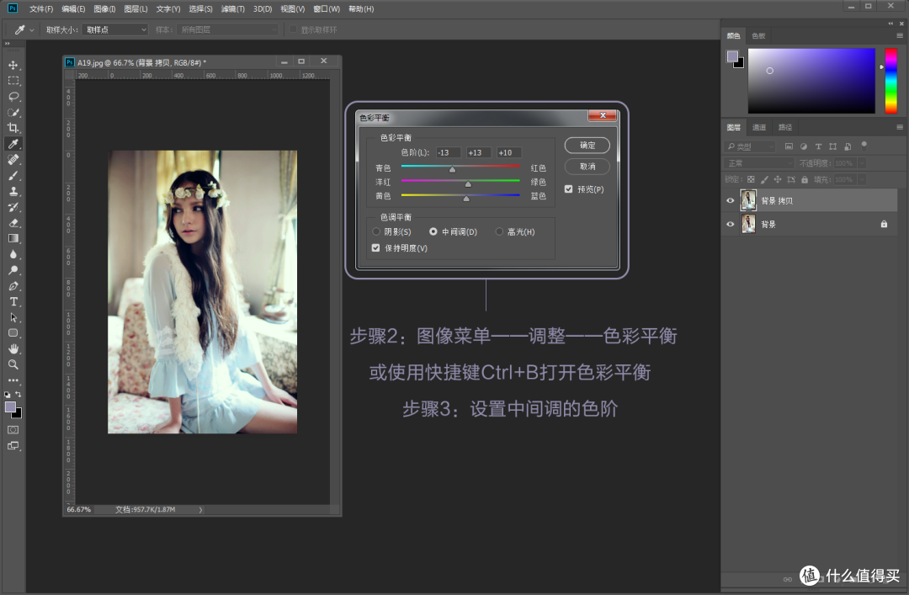Activate the Crop tool
909x595 pixels.
(13, 128)
